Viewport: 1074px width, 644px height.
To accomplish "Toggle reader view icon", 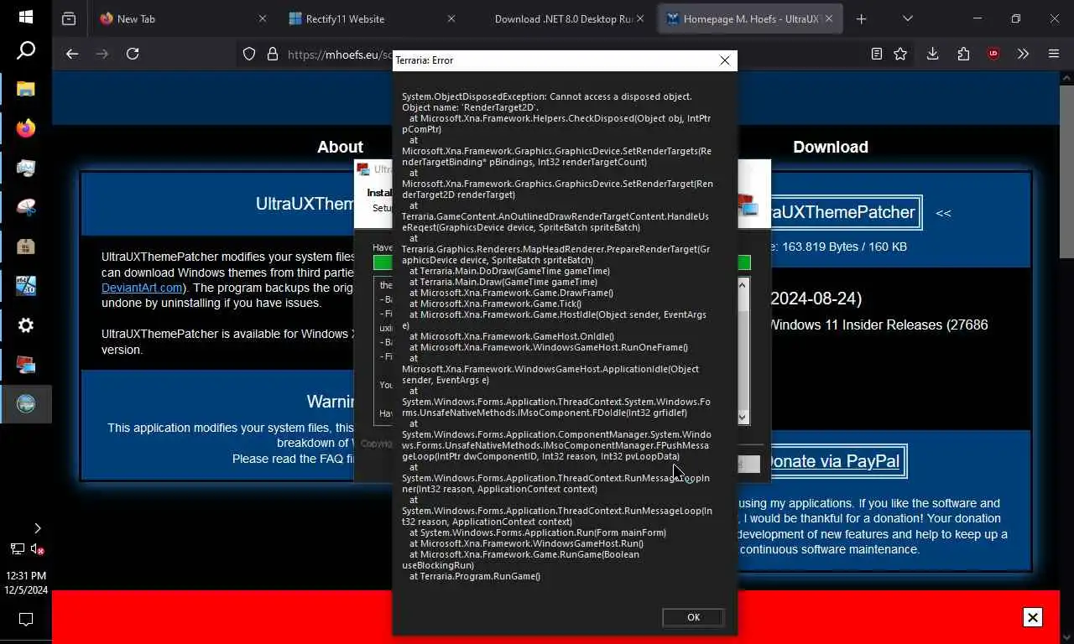I will [x=877, y=54].
